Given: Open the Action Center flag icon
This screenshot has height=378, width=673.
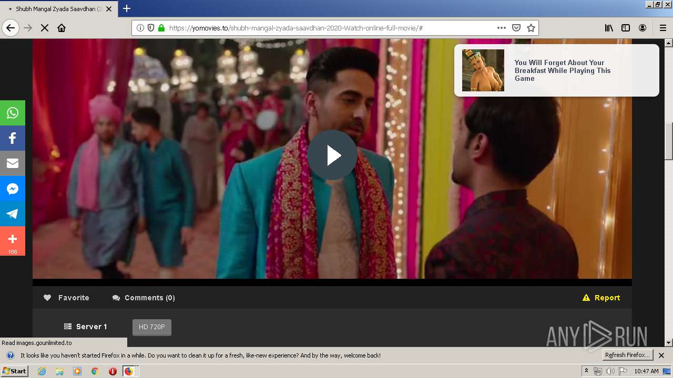Looking at the screenshot, I should click(x=623, y=371).
